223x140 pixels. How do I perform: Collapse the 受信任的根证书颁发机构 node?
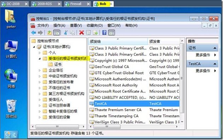[x=40, y=59]
